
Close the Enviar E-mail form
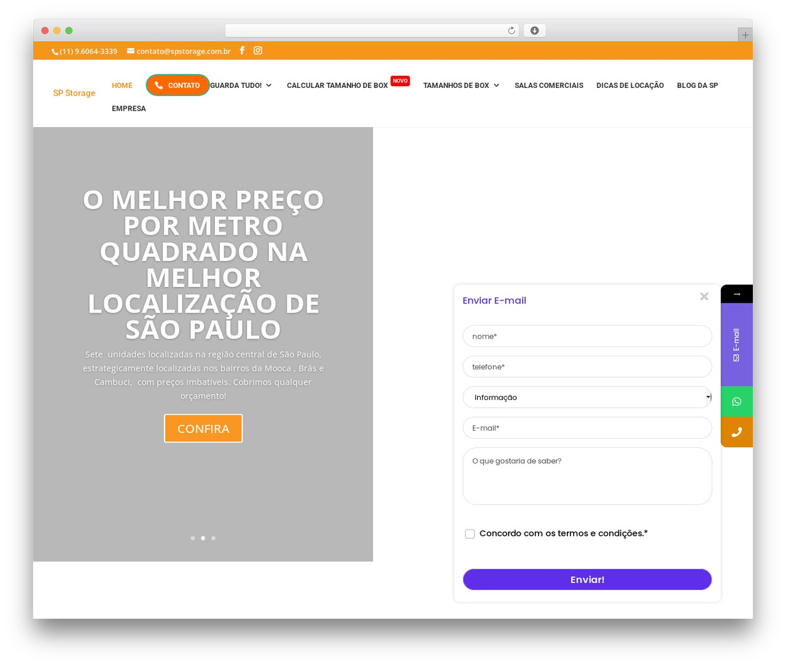[x=704, y=296]
